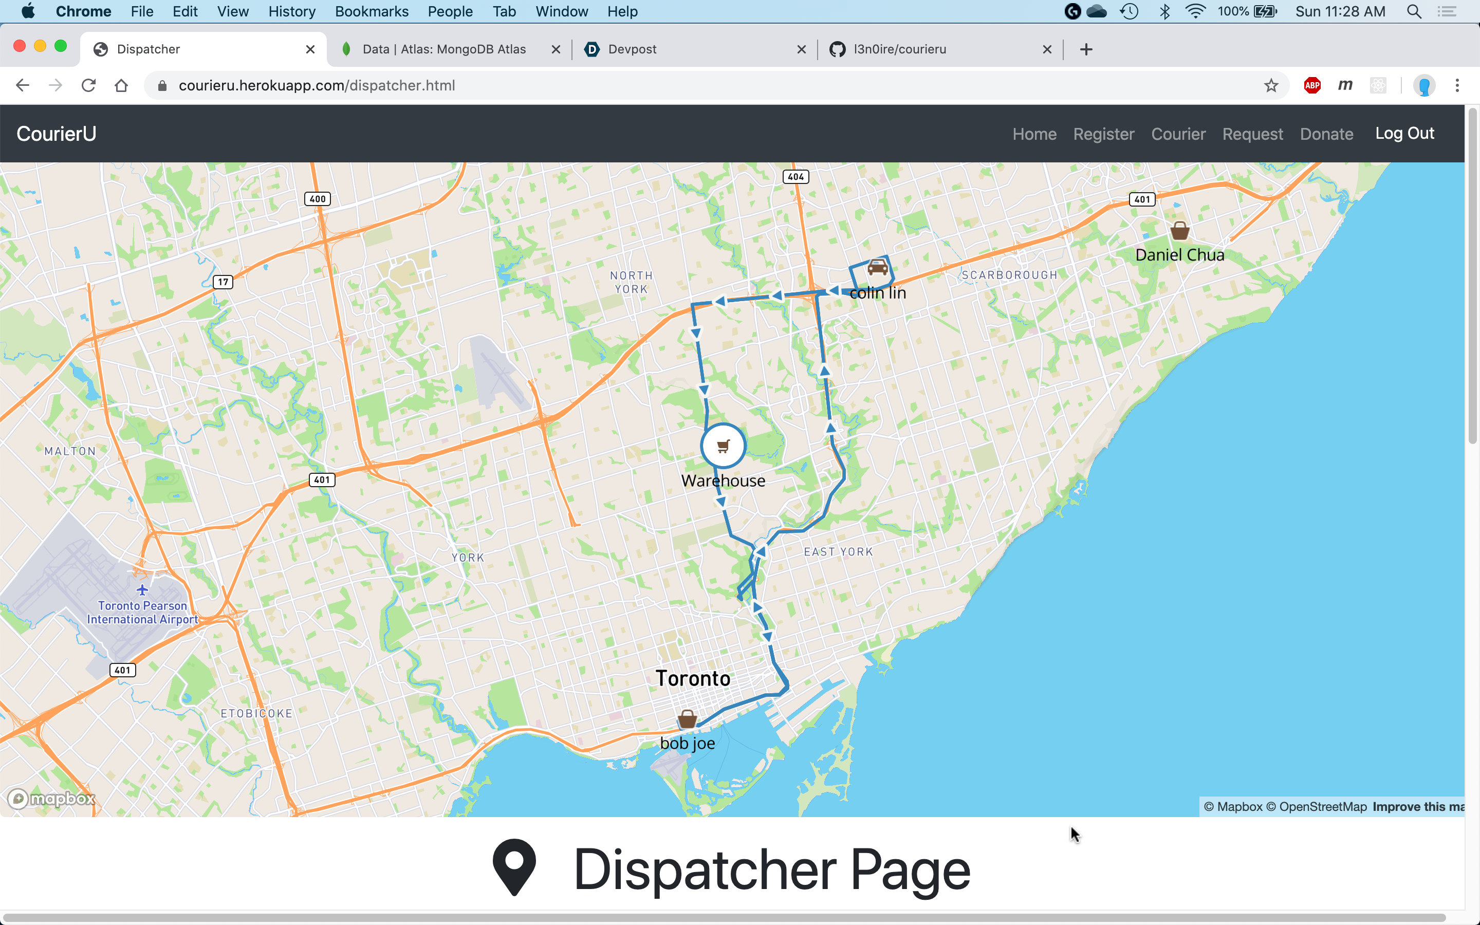The width and height of the screenshot is (1480, 925).
Task: Click the Warehouse shopping cart marker
Action: [723, 446]
